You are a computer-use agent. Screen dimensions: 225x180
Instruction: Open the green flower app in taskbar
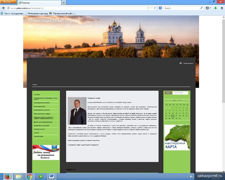coord(40,177)
